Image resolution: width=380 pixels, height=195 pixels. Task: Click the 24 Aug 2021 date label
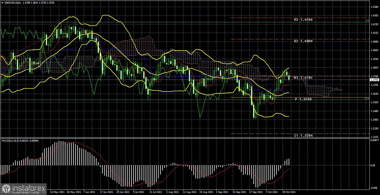(207, 193)
